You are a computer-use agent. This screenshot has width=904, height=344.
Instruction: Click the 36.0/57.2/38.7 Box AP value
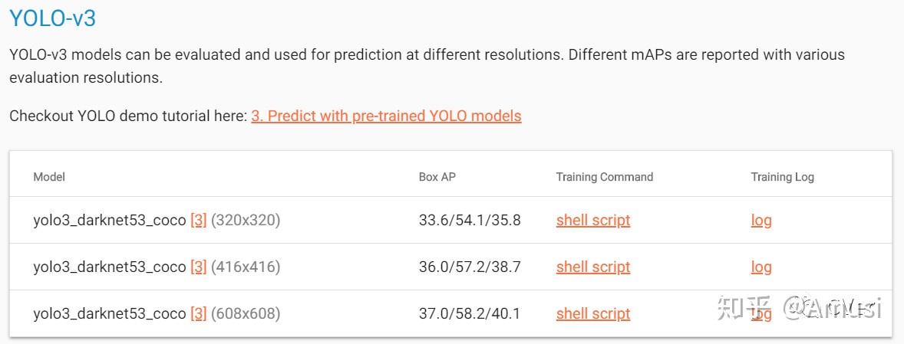(x=470, y=267)
